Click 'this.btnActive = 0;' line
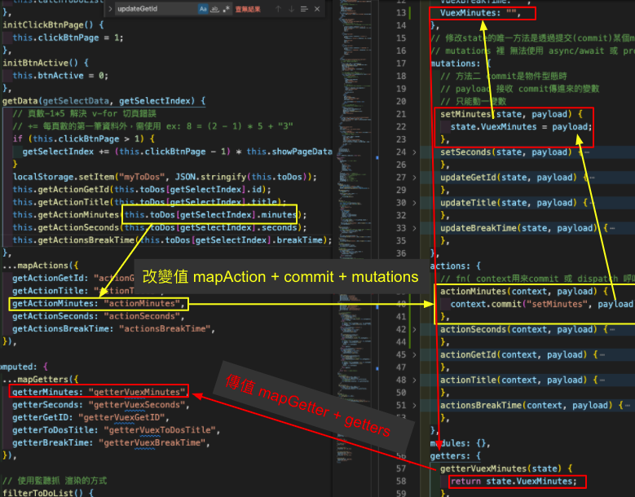 (x=60, y=76)
